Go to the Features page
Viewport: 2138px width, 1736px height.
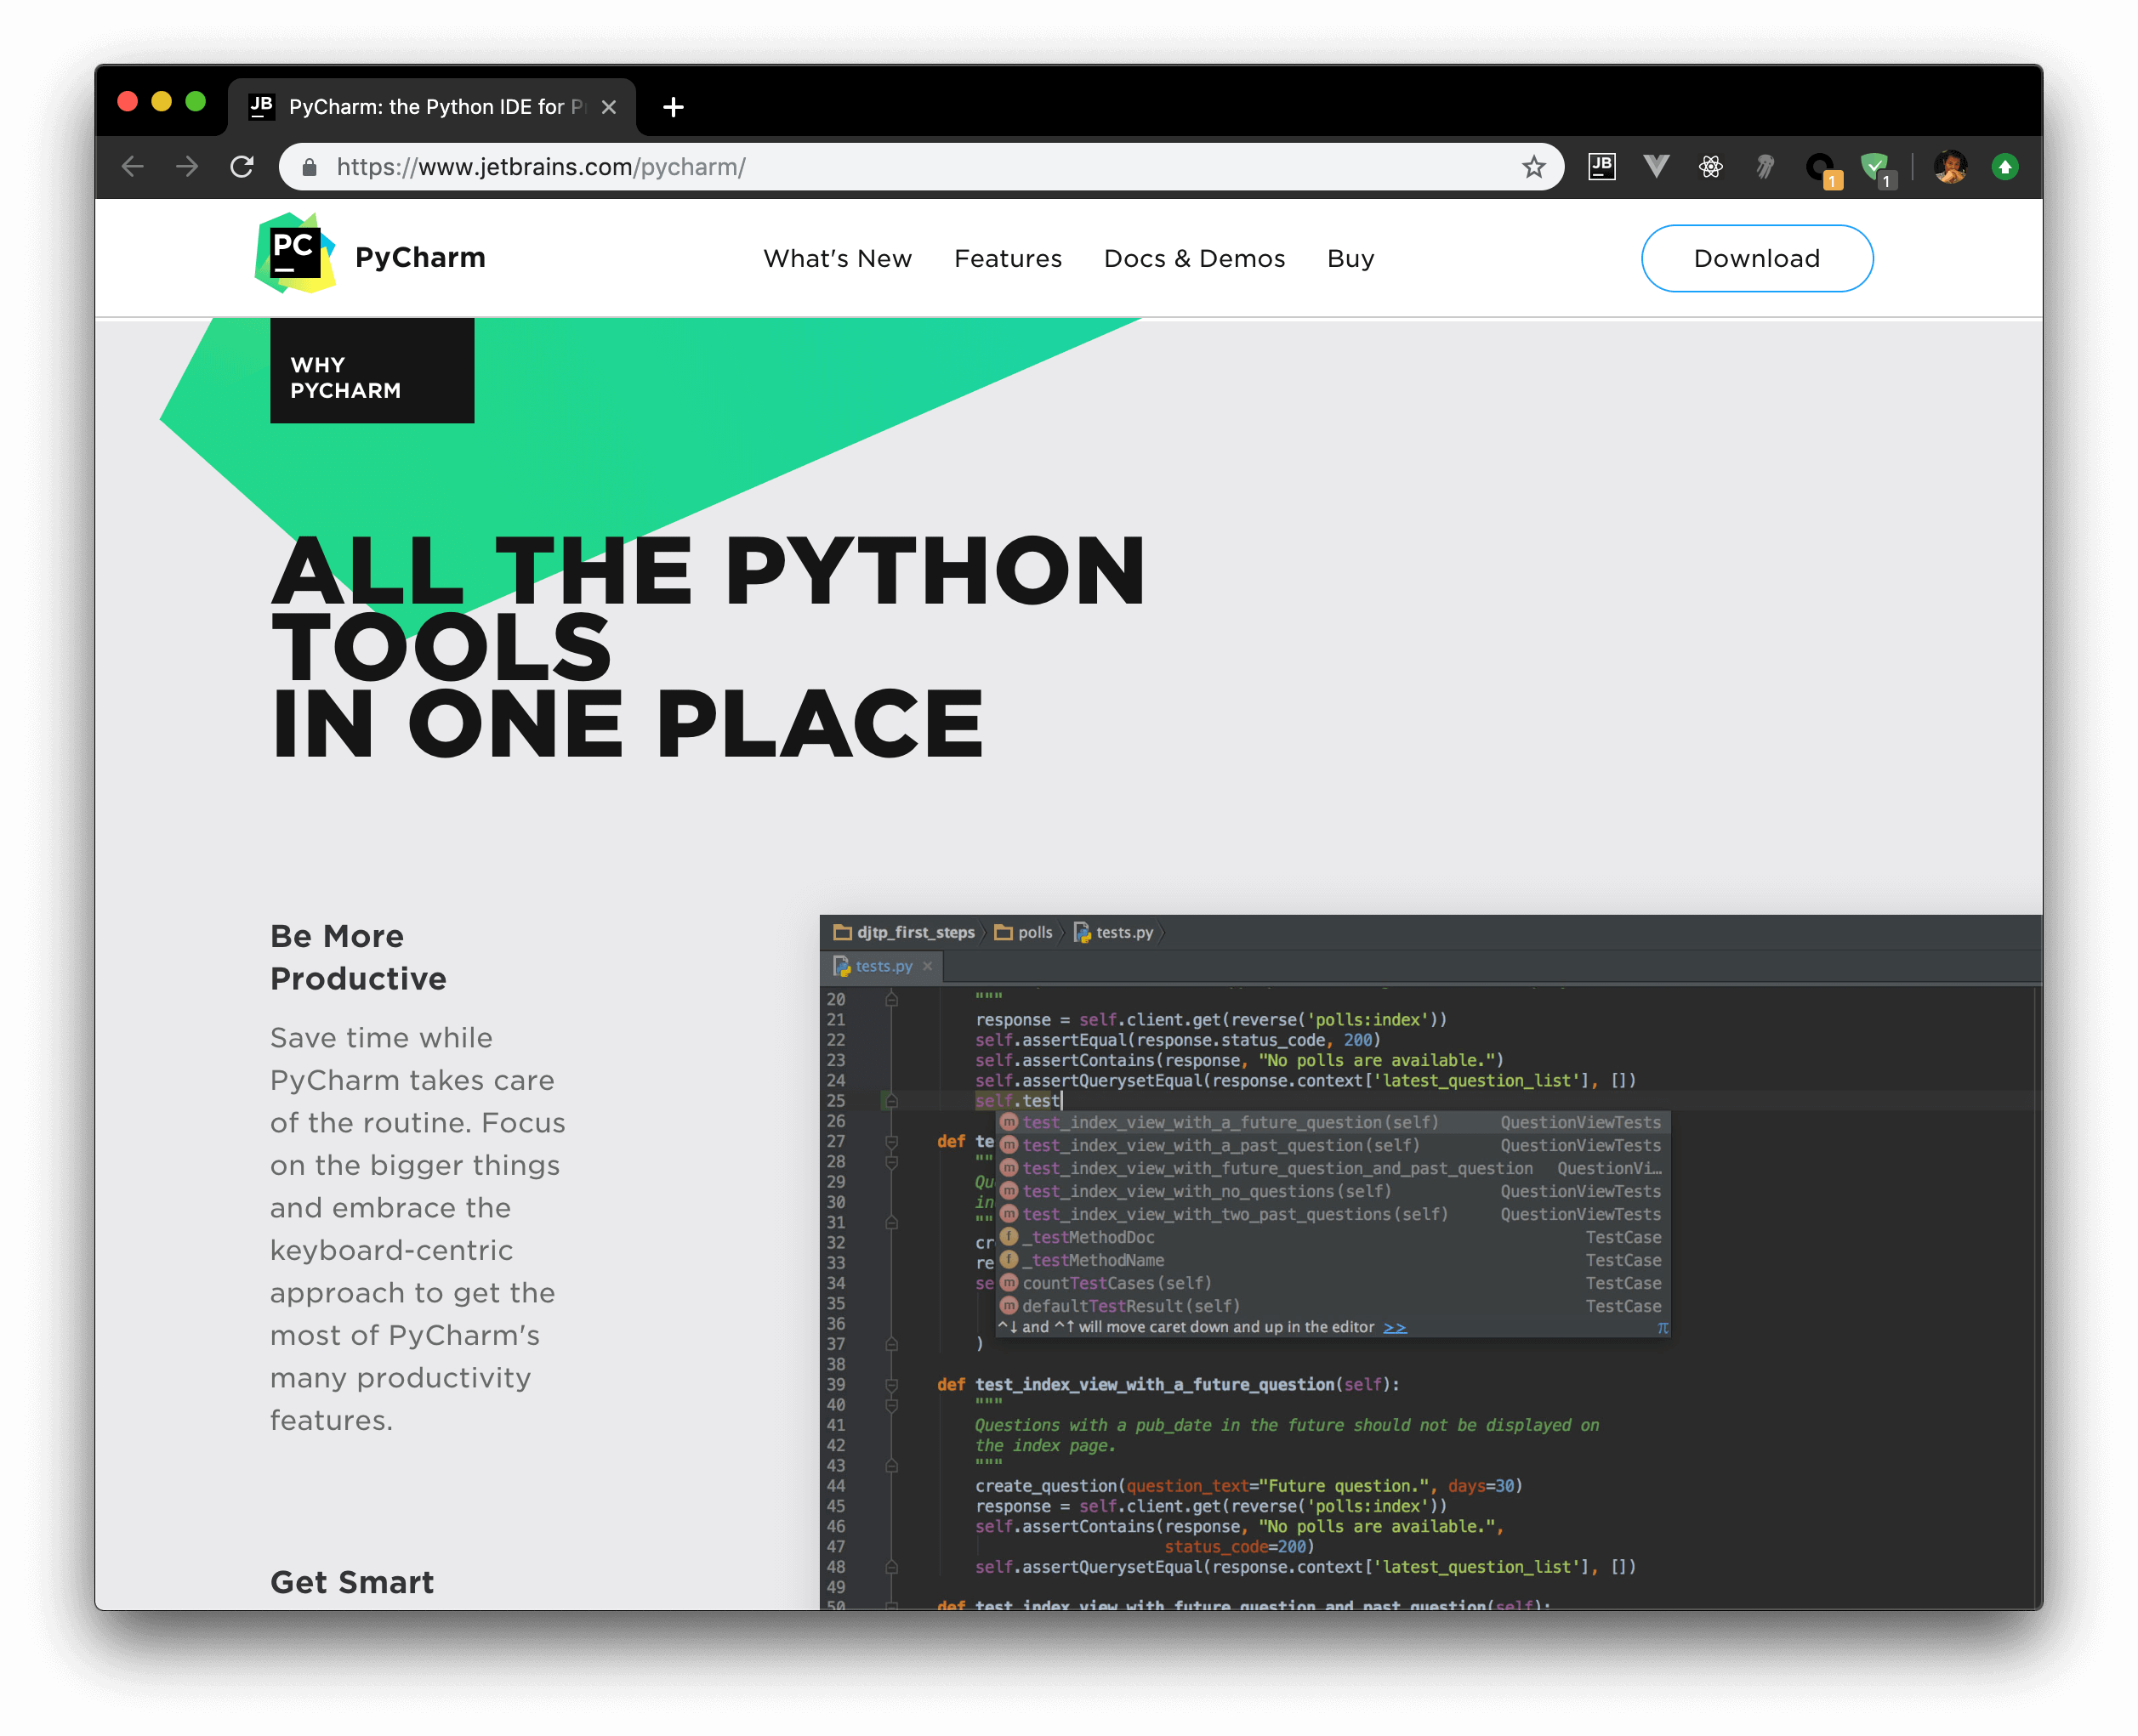click(1008, 259)
